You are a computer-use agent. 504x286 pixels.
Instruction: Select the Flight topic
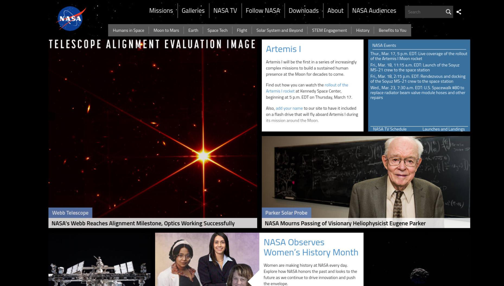tap(242, 30)
